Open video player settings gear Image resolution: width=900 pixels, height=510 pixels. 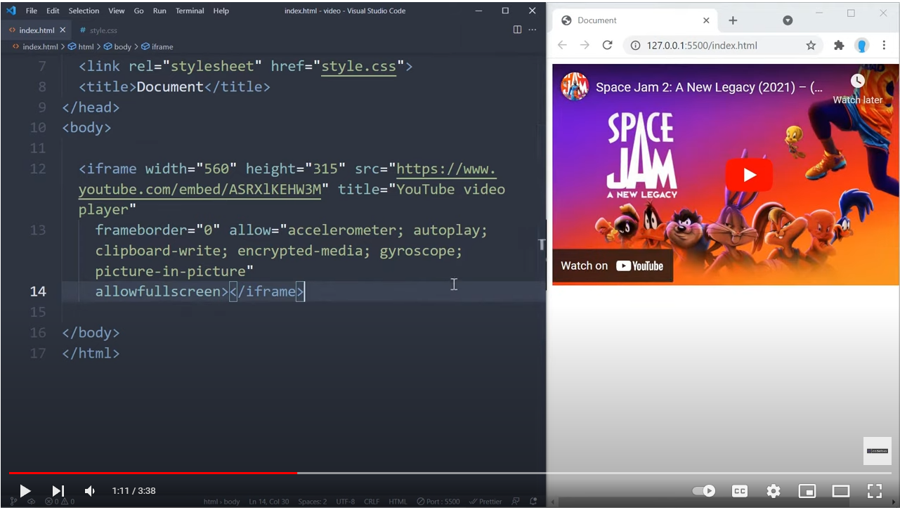point(774,491)
